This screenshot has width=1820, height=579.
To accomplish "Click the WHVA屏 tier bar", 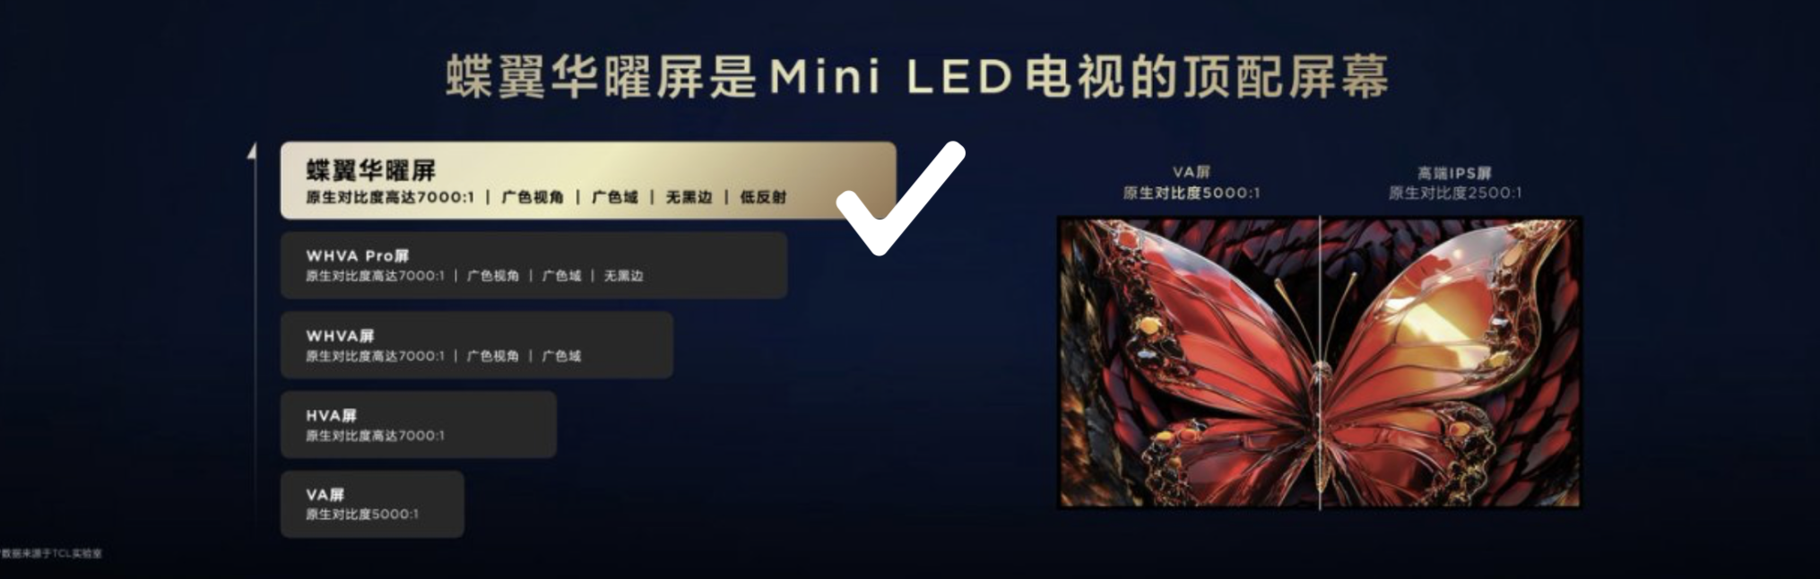I will tap(476, 345).
